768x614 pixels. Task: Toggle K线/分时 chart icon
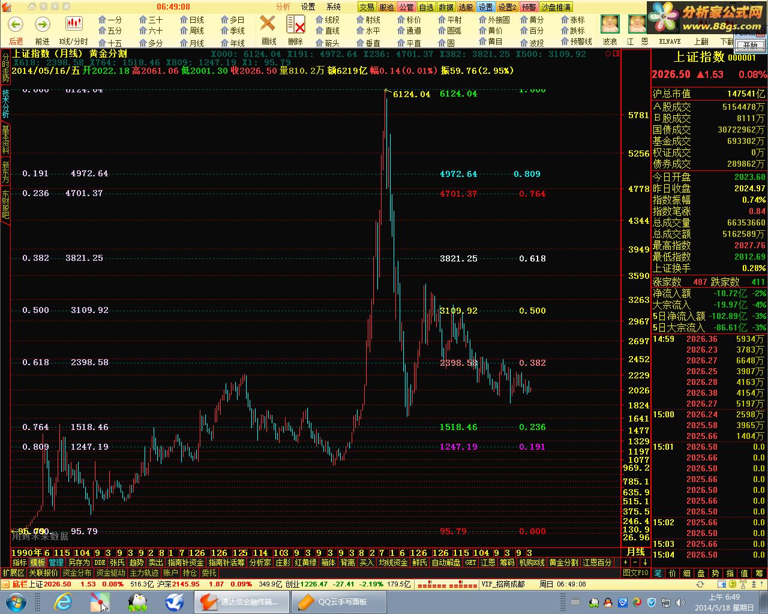[74, 25]
